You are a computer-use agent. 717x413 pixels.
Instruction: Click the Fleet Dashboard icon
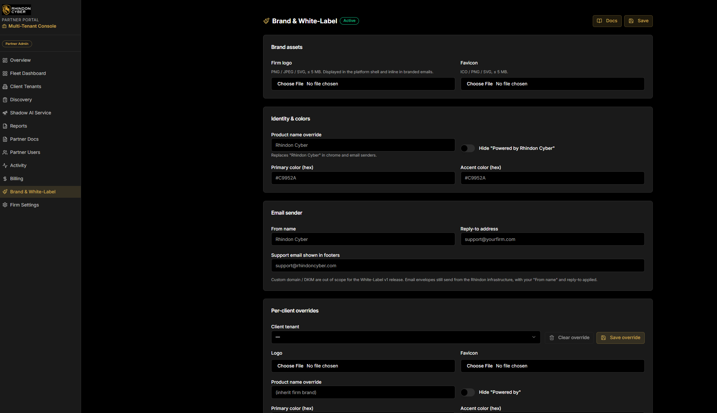click(x=5, y=74)
